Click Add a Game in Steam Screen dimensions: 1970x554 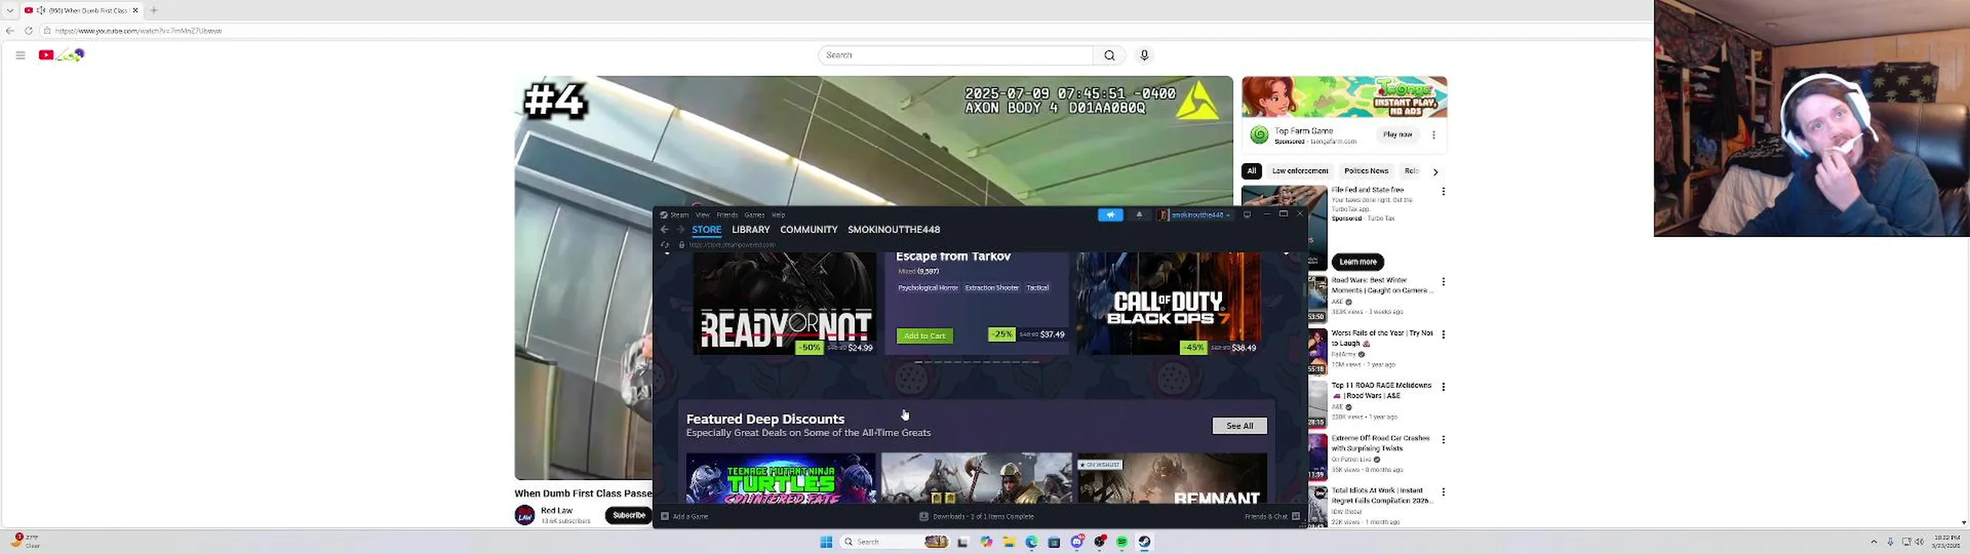(x=685, y=516)
